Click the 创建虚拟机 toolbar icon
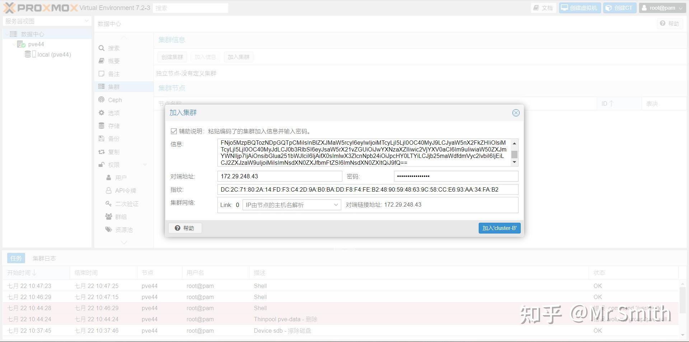 tap(579, 8)
